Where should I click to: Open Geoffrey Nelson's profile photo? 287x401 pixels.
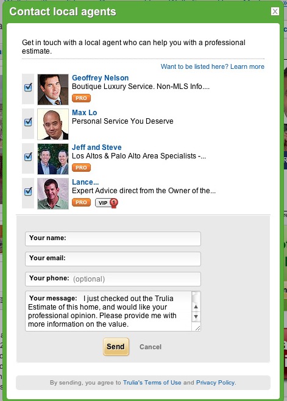[x=53, y=90]
